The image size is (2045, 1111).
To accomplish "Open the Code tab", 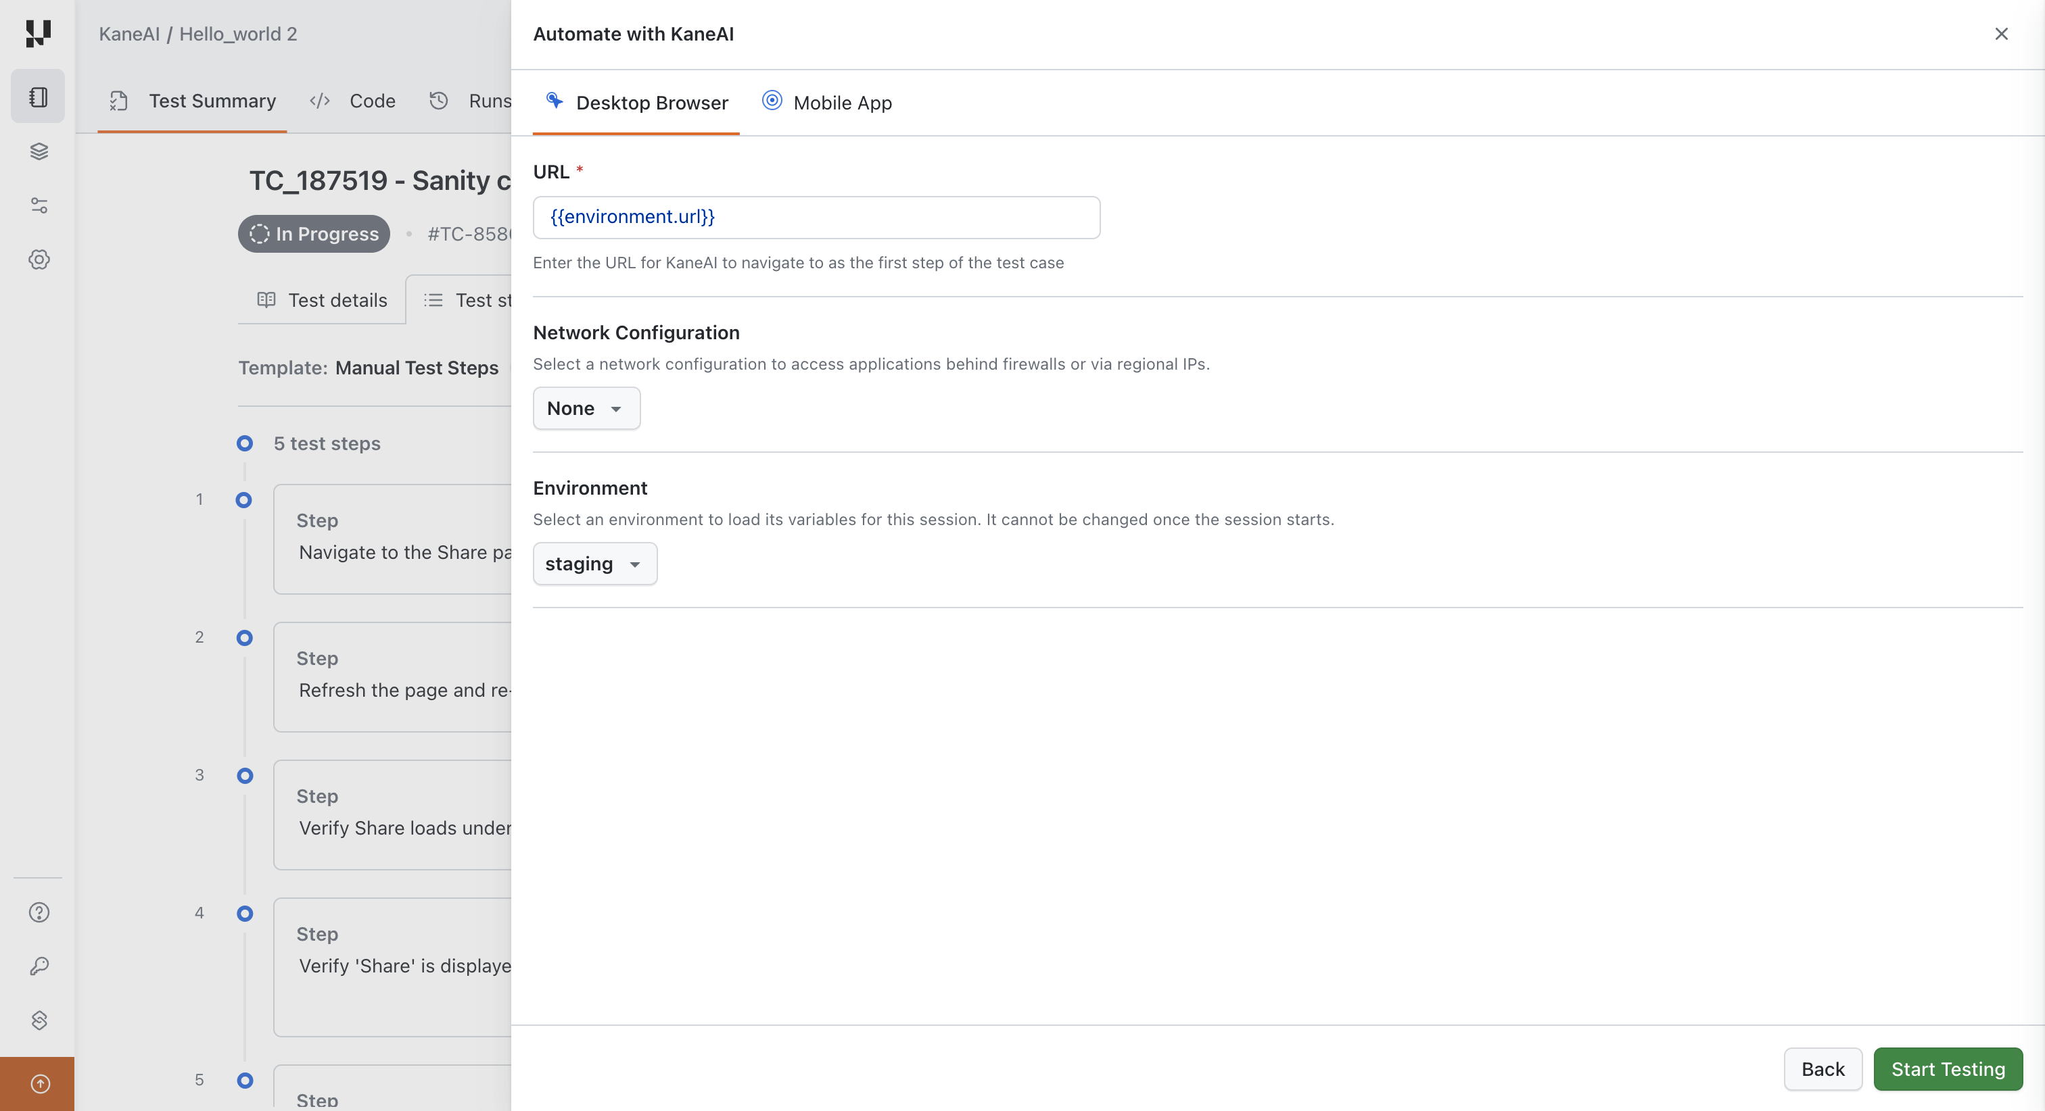I will tap(352, 101).
